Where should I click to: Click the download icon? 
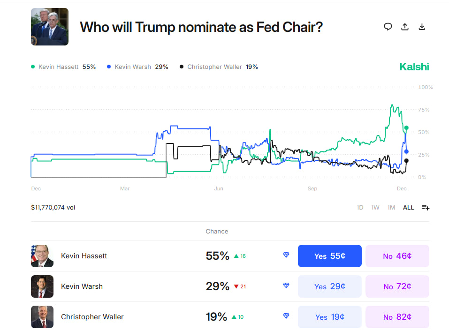pyautogui.click(x=422, y=27)
